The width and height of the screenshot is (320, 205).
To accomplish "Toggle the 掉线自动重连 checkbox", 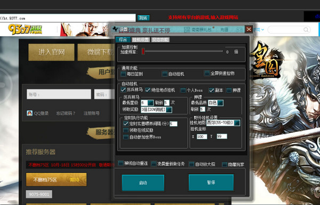I will [x=121, y=163].
